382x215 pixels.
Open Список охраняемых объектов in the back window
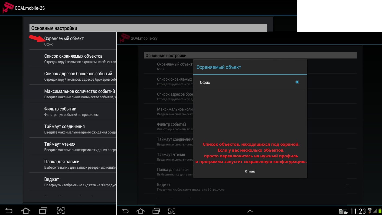point(73,58)
